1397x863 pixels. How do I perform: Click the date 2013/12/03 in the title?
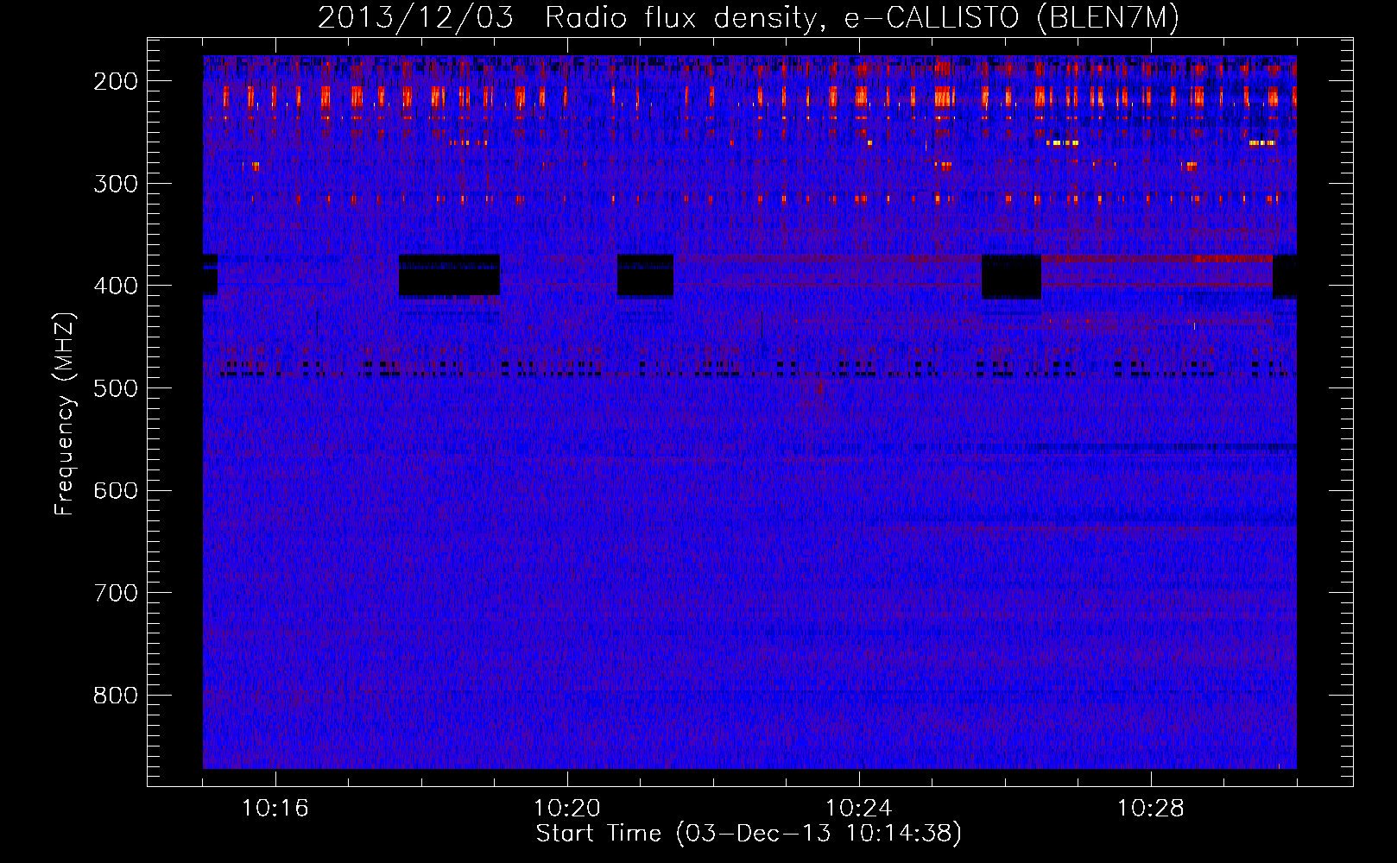pyautogui.click(x=415, y=18)
